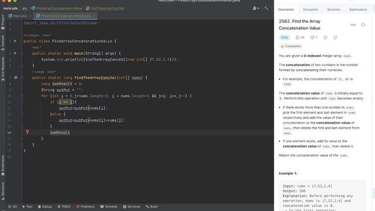The height and width of the screenshot is (211, 375).
Task: Open the Terminal tool window
Action: (x=108, y=206)
